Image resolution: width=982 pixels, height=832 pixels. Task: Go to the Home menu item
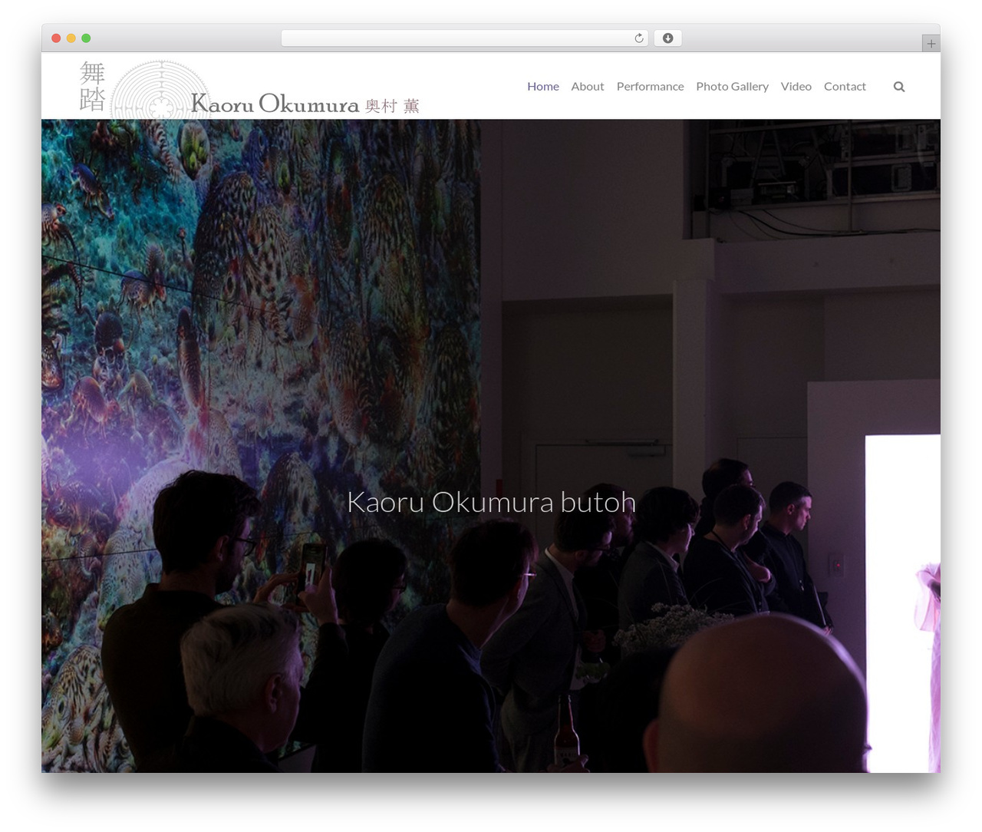pos(543,87)
